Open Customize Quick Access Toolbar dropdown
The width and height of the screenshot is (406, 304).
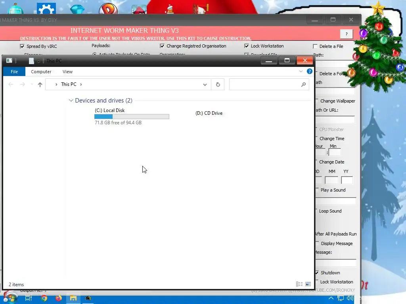tap(38, 61)
